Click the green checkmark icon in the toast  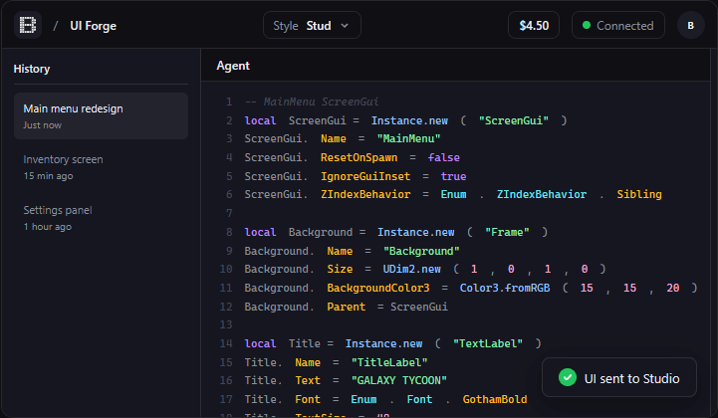pos(568,378)
